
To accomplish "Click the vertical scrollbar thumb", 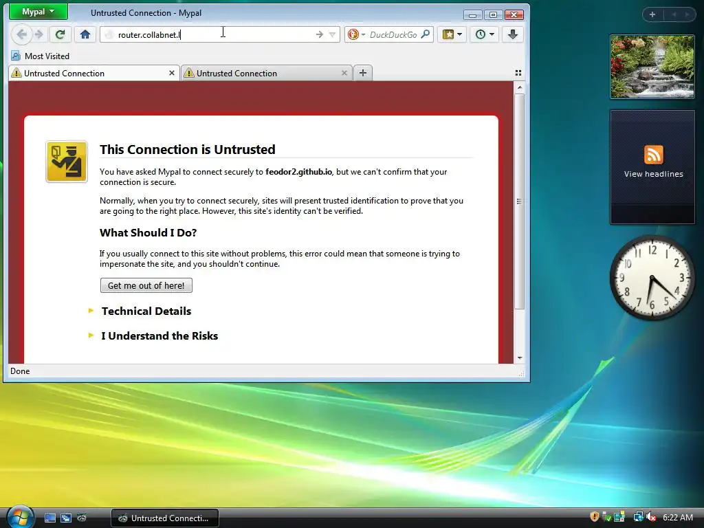I will tap(520, 201).
